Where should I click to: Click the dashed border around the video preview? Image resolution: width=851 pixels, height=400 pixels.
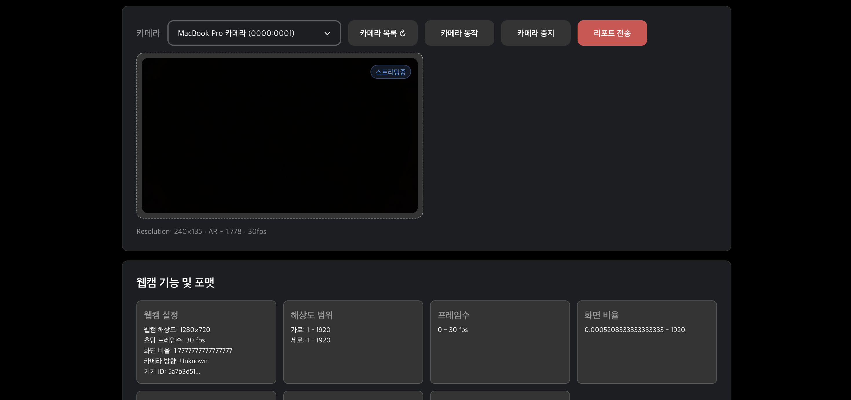pos(280,53)
